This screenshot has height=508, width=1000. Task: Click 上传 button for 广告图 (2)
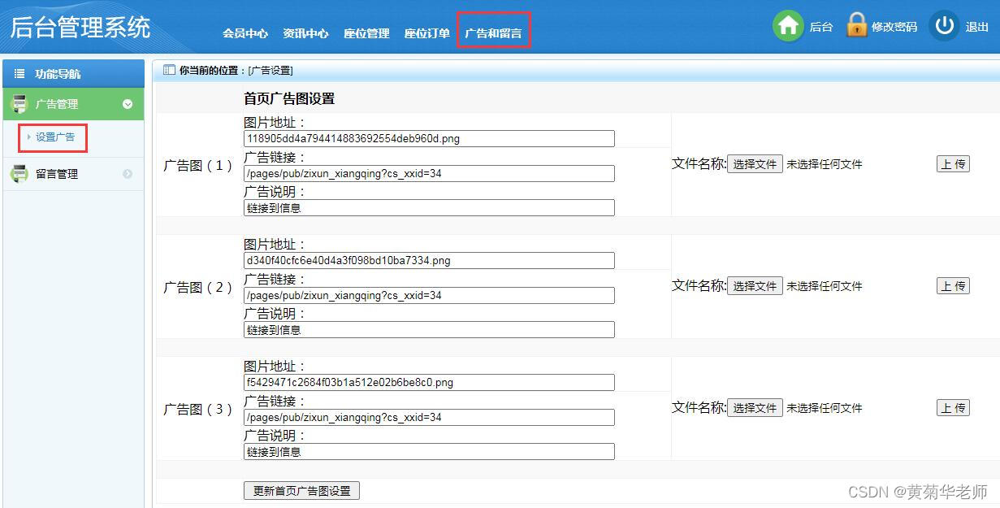point(953,286)
